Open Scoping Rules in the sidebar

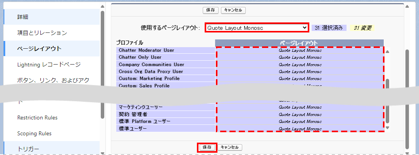[x=34, y=133]
